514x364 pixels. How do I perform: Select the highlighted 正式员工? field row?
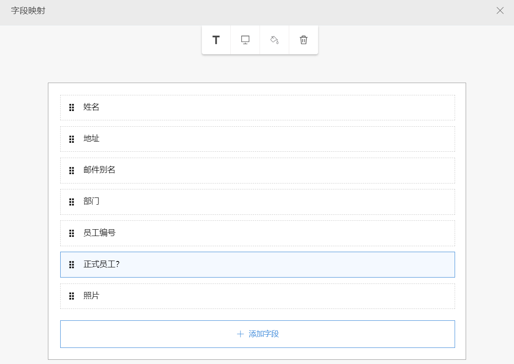click(x=257, y=265)
